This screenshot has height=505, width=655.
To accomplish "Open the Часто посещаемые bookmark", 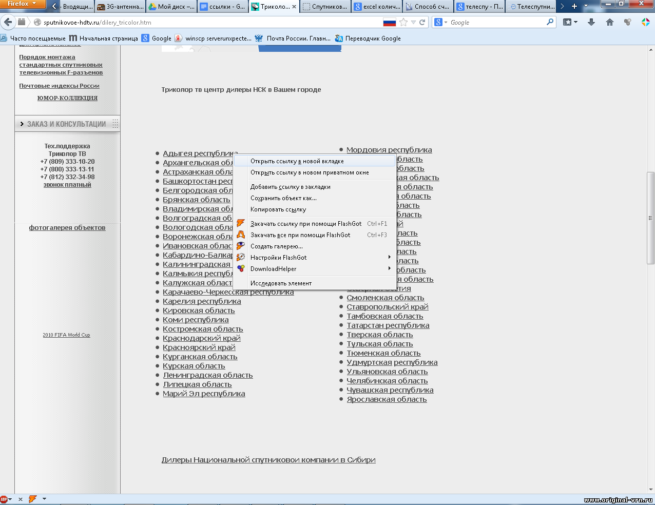I will pos(33,38).
